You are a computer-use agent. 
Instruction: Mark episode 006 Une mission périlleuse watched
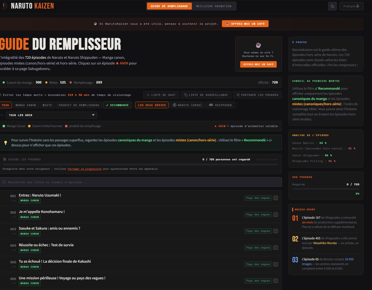[x=276, y=281]
